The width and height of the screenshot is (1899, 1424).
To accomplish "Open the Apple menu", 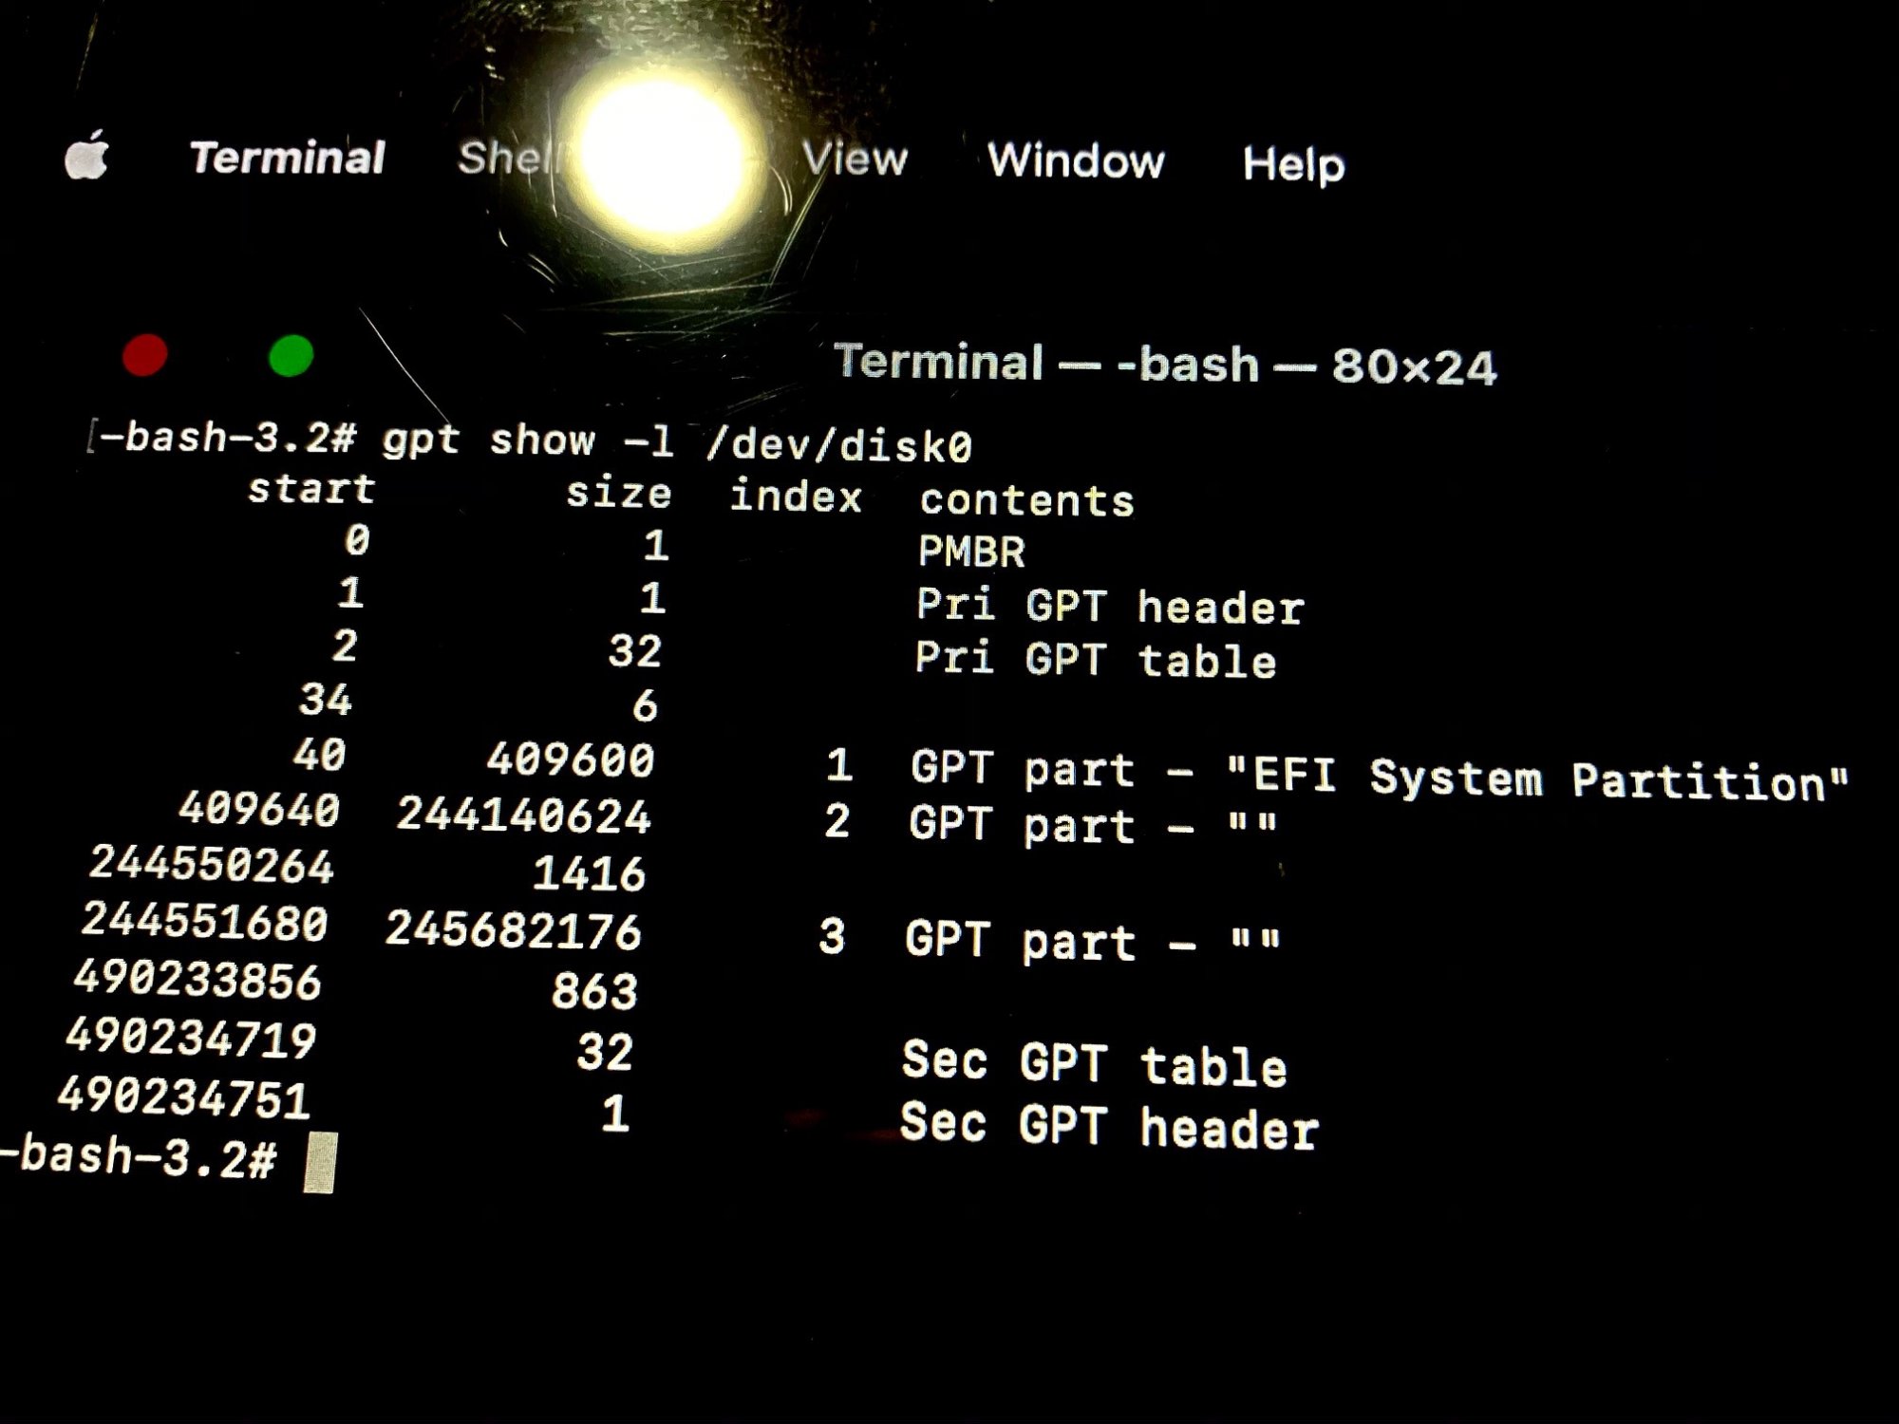I will [x=87, y=155].
